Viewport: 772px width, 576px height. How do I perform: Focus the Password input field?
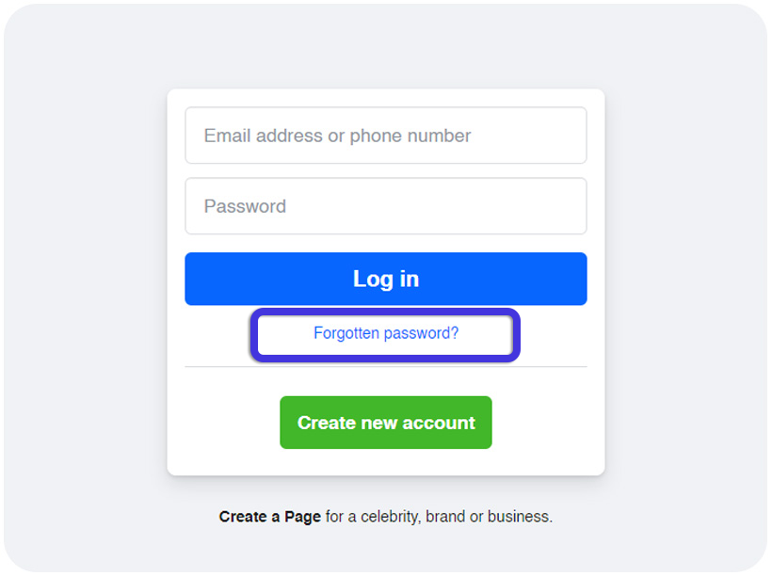[x=385, y=206]
